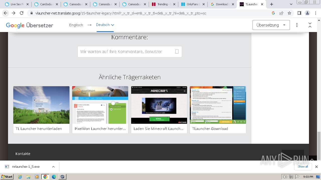Open the side panel toggle
Viewport: 321px width, 180px height.
(x=299, y=13)
